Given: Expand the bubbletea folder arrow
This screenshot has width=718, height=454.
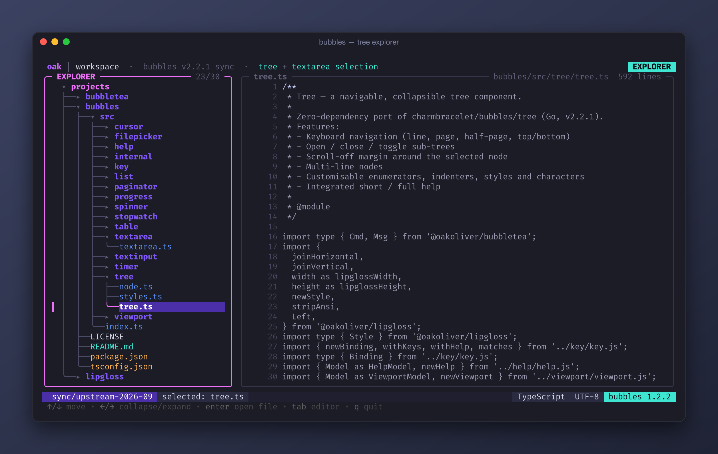Looking at the screenshot, I should tap(78, 97).
